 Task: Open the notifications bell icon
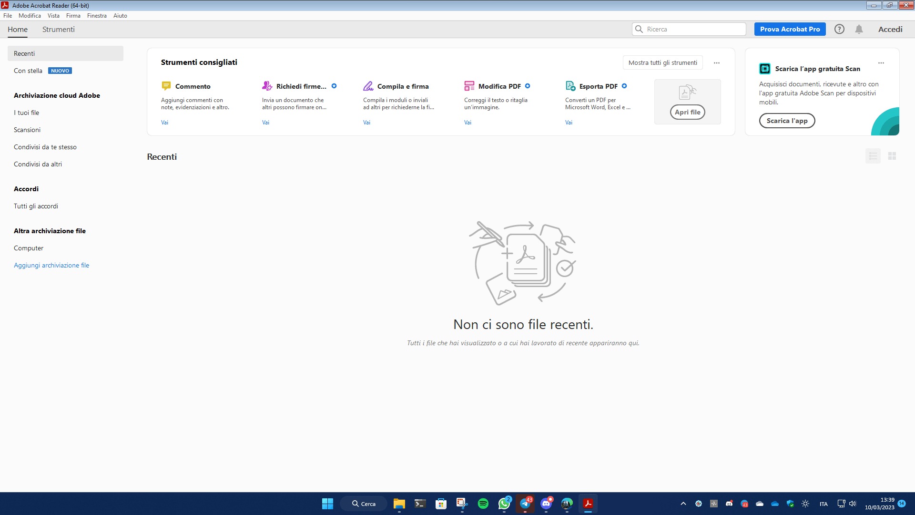[859, 29]
